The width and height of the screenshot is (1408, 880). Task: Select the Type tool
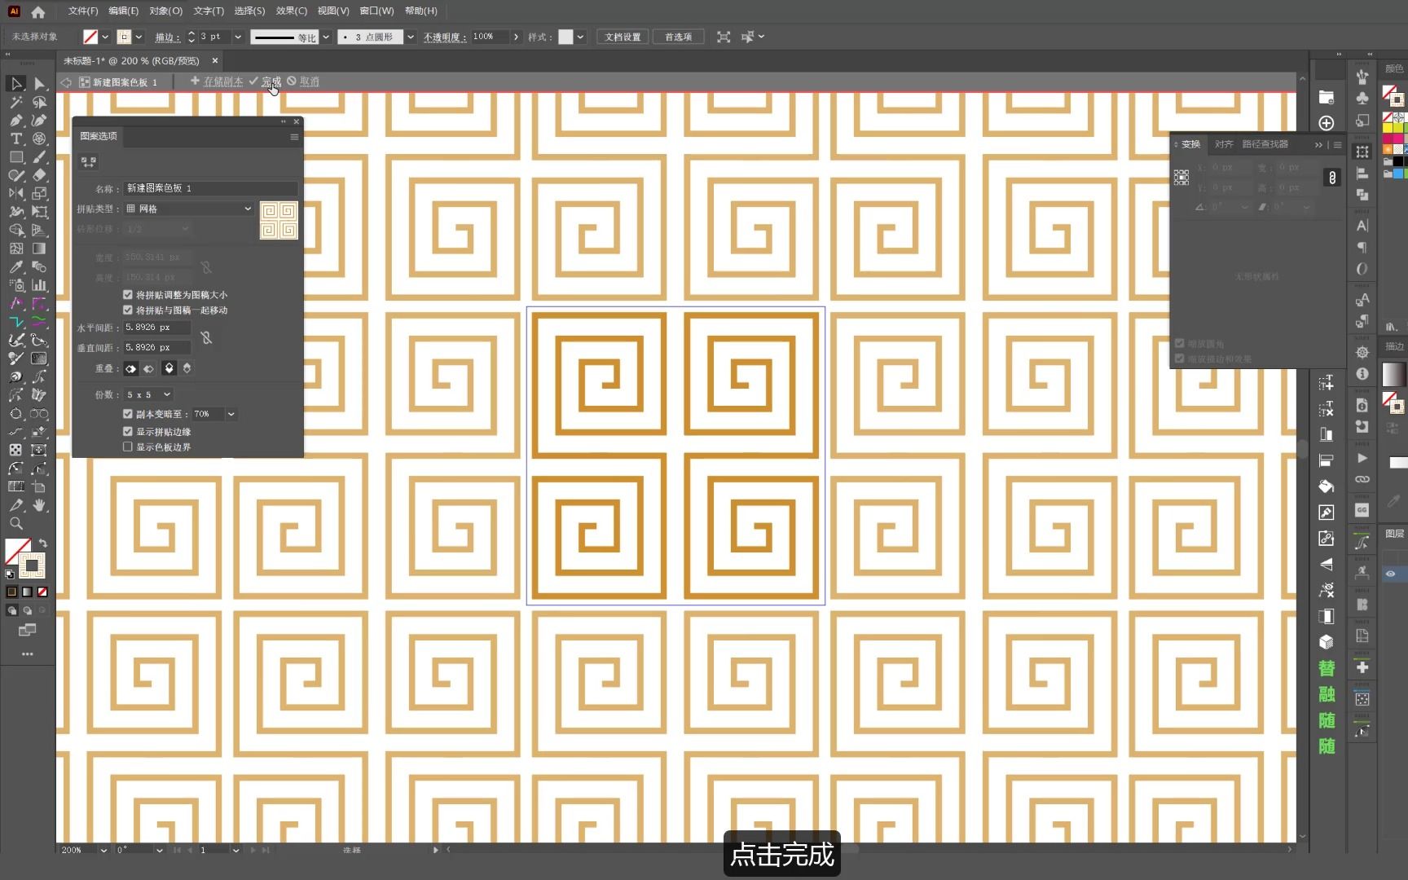[15, 139]
